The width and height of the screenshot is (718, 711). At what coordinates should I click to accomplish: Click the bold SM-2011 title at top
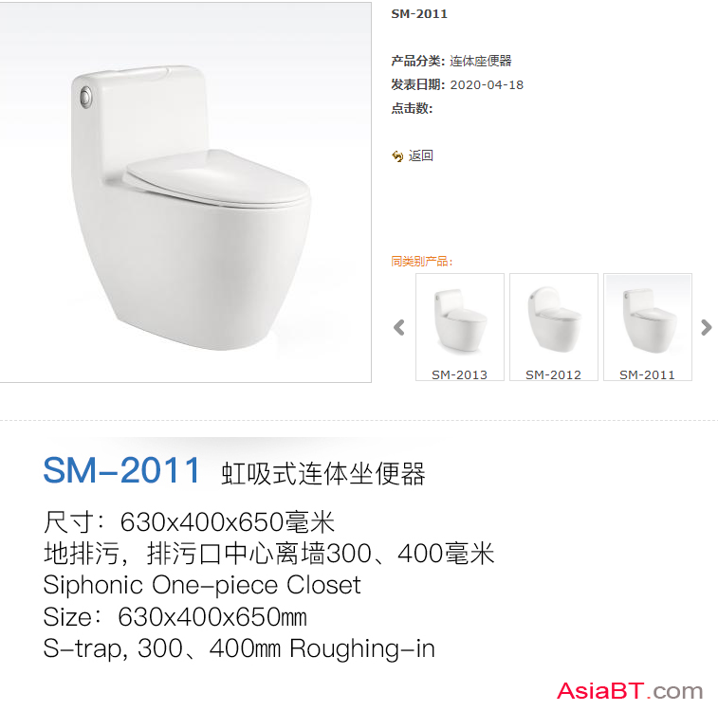[419, 14]
